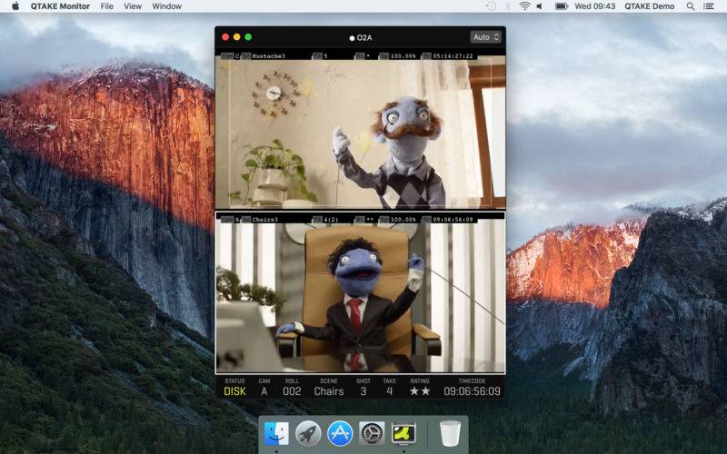
Task: Click the Mustache3 scene label overlay
Action: tap(268, 56)
